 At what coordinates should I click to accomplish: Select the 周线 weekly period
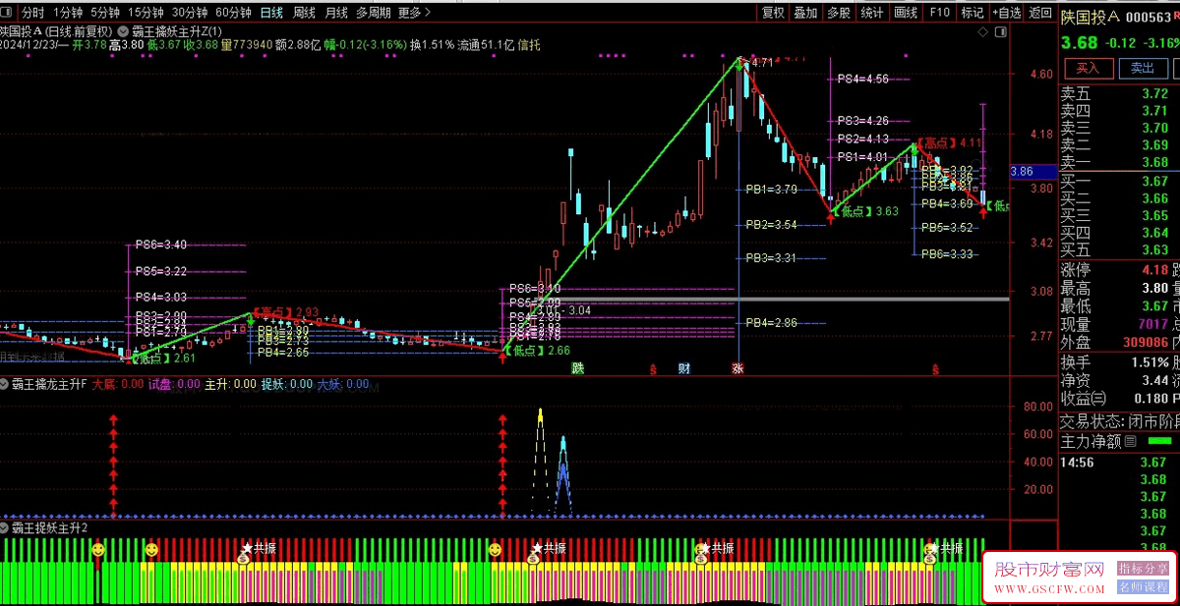[x=304, y=13]
